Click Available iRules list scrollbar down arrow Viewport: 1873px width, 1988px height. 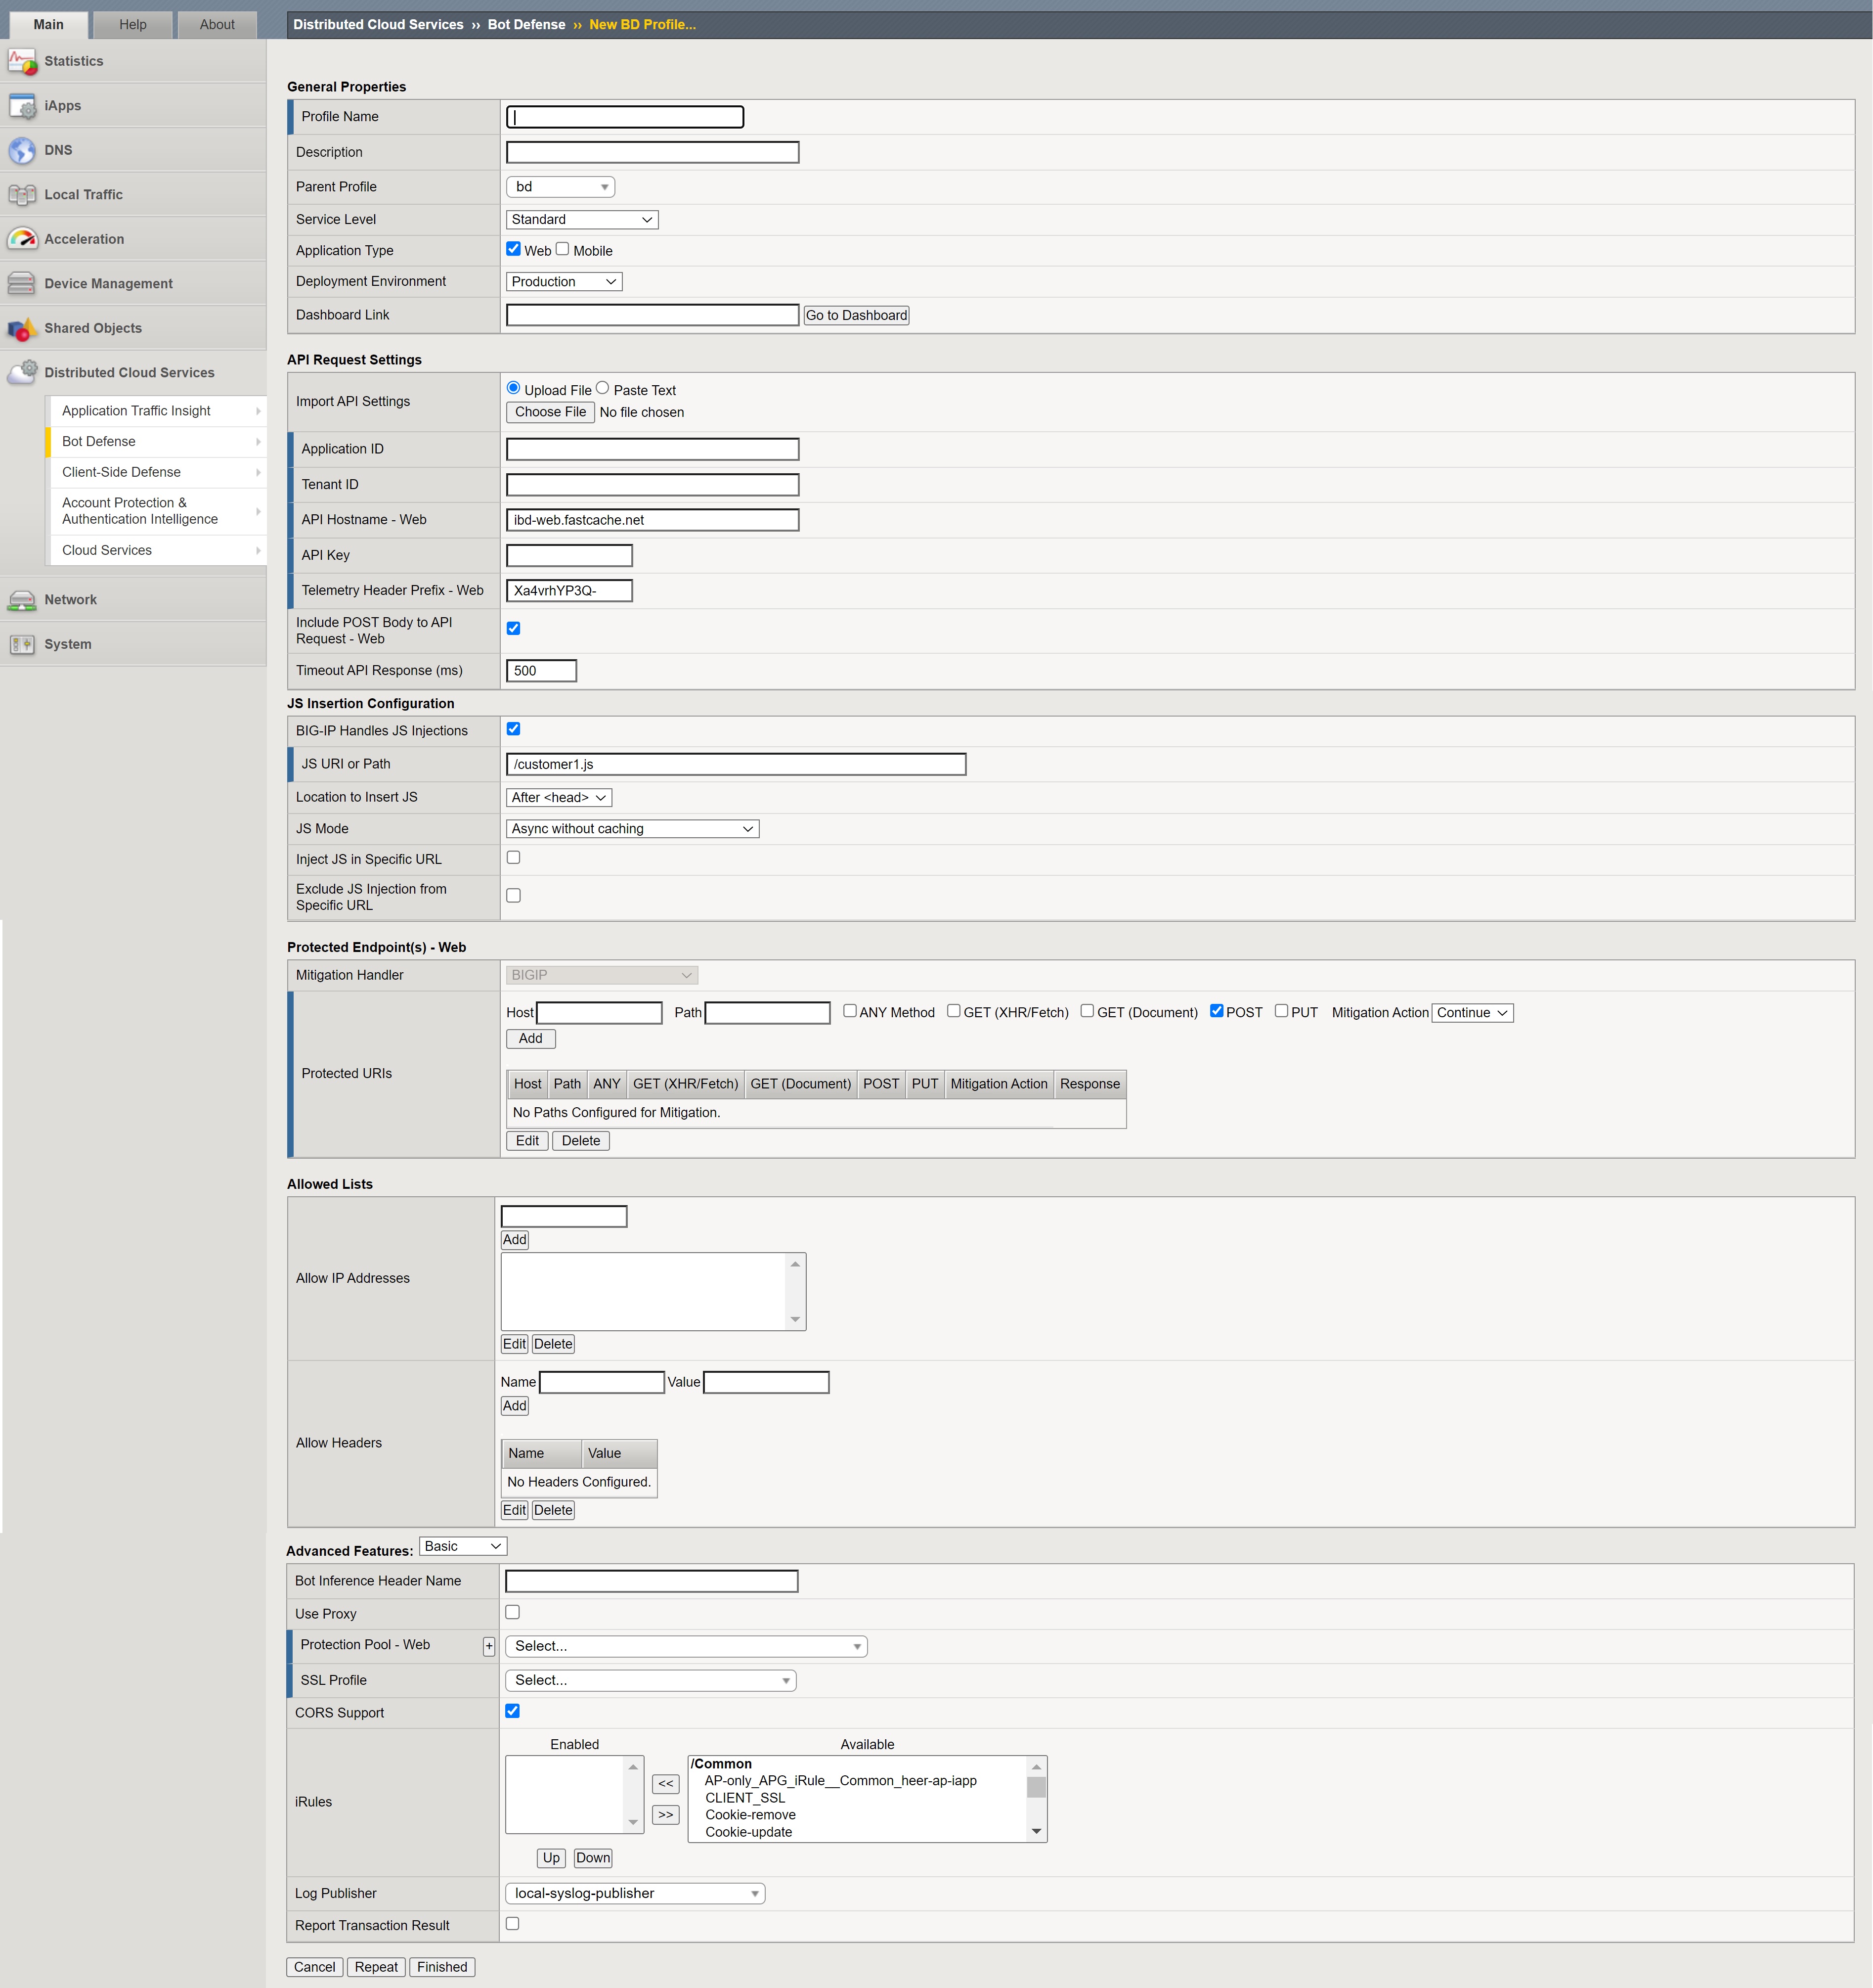(x=1037, y=1832)
